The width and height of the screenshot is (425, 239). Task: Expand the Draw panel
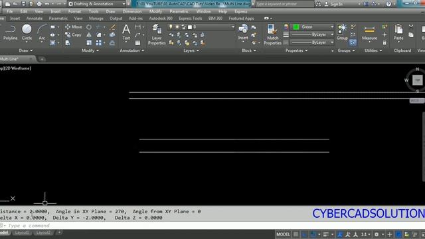(26, 50)
